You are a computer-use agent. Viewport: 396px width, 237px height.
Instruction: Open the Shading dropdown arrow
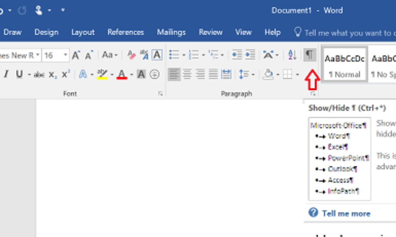278,75
